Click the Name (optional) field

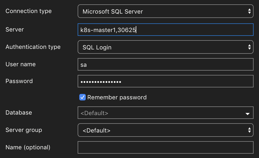tap(166, 147)
